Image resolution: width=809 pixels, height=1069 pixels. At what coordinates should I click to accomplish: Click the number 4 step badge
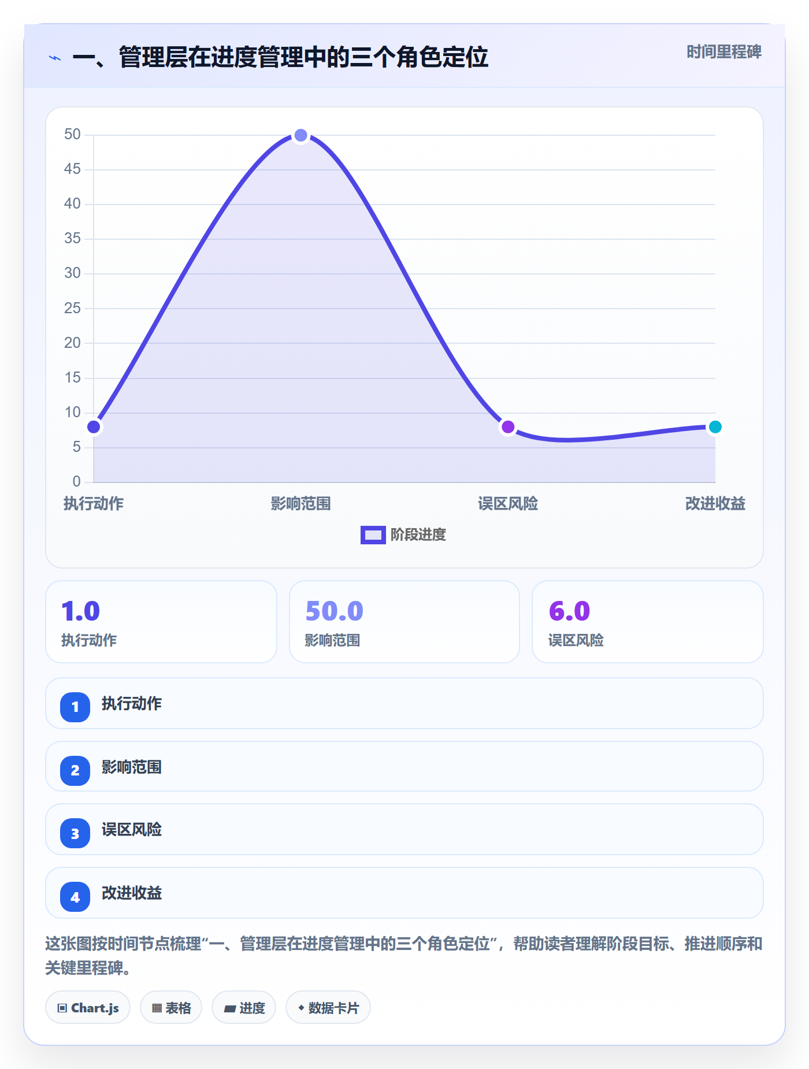coord(75,897)
